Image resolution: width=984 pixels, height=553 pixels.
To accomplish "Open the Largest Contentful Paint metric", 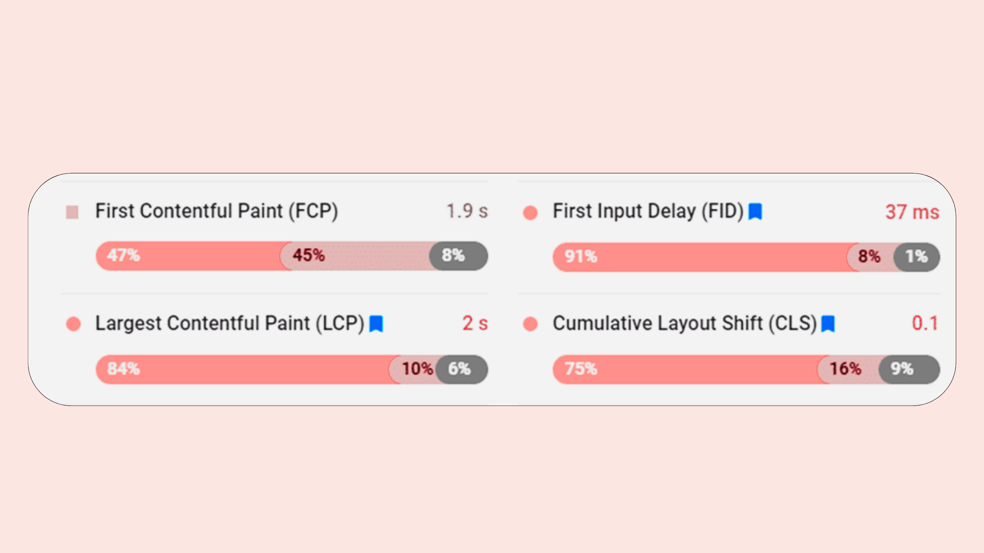I will (x=230, y=323).
